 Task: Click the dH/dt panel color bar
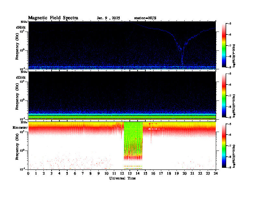coord(224,46)
